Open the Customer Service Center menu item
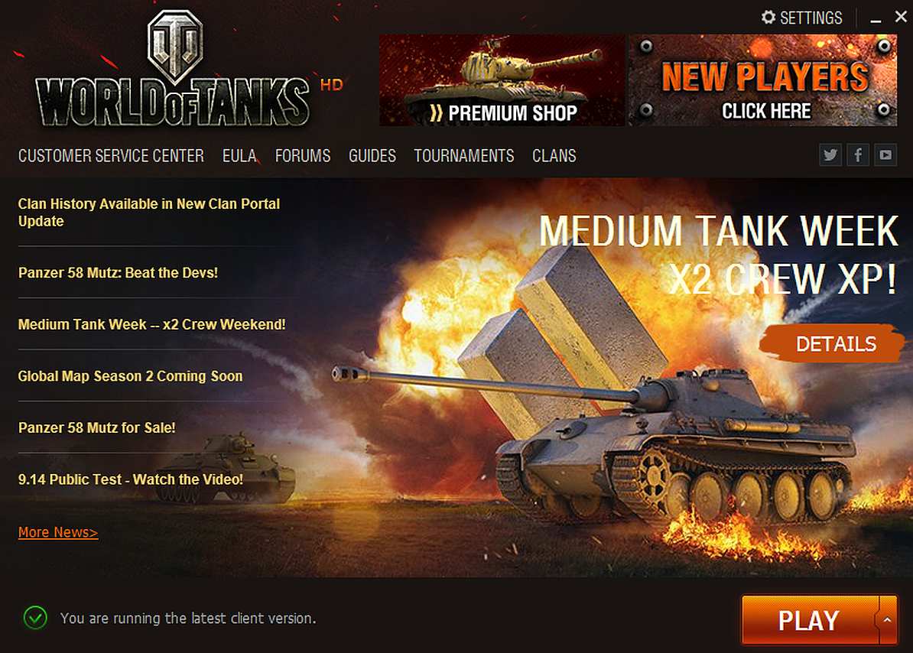The image size is (913, 653). click(x=111, y=156)
